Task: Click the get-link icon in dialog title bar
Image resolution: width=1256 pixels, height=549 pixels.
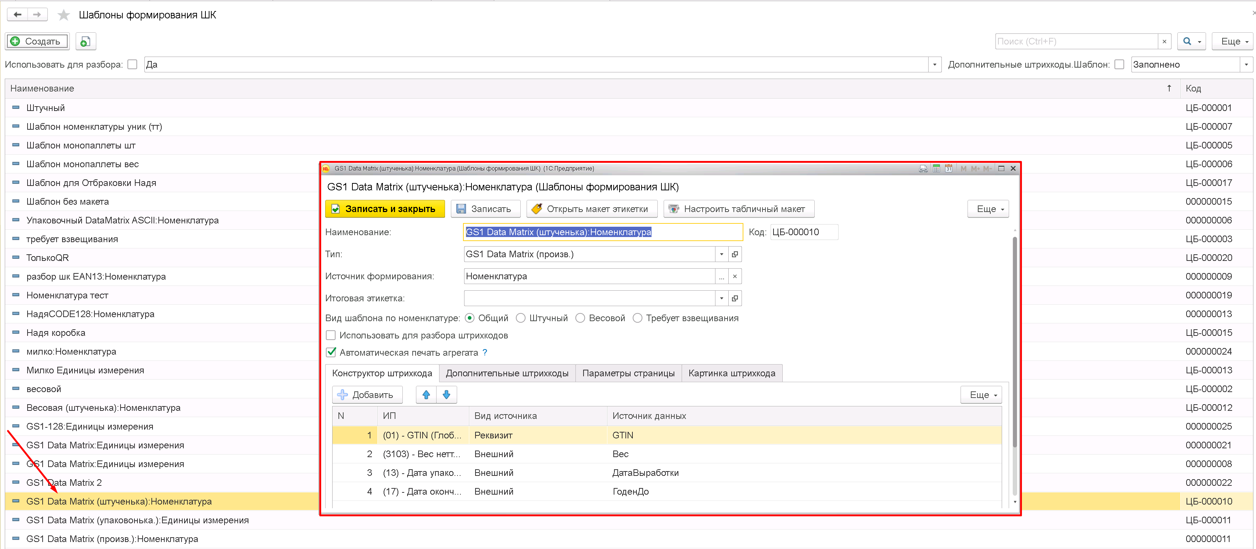Action: tap(923, 169)
